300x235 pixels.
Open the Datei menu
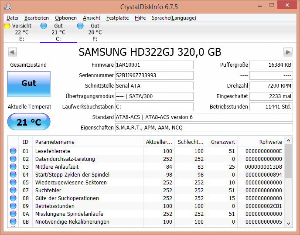[13, 18]
